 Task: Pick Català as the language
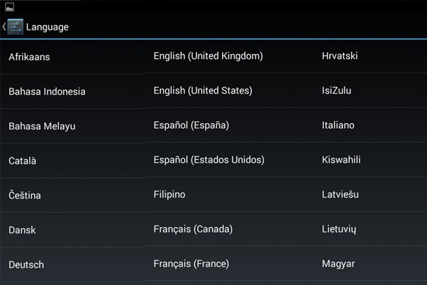(22, 161)
